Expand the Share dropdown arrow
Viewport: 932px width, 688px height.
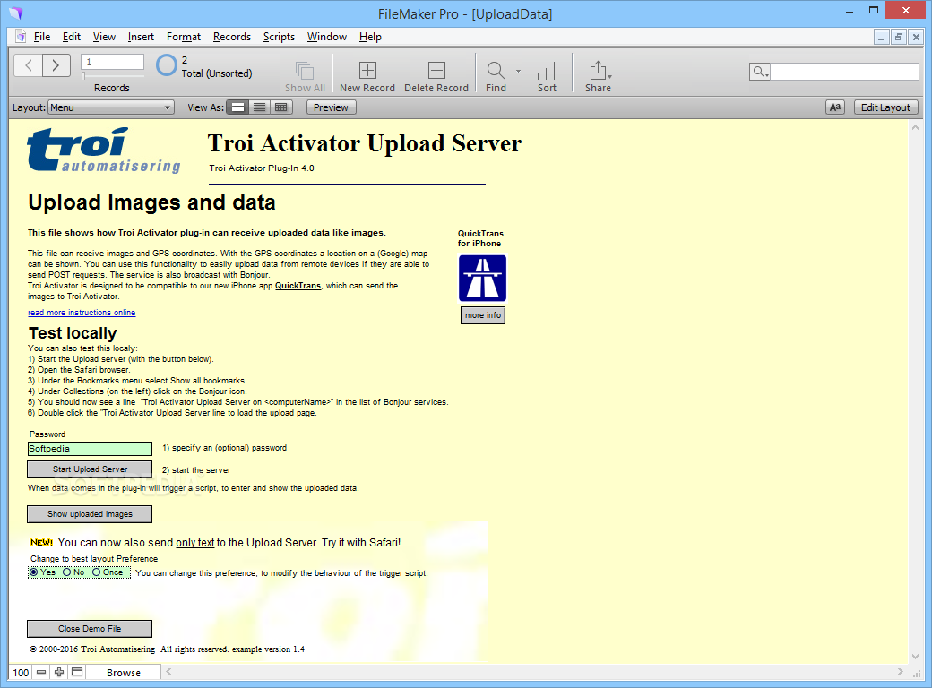pos(610,76)
